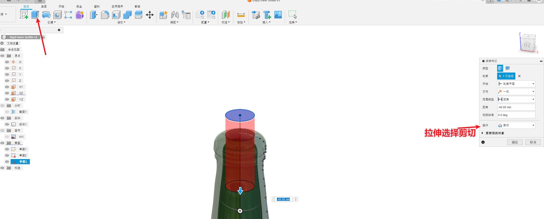This screenshot has width=544, height=219.
Task: Click the Fillet tool icon
Action: (x=105, y=15)
